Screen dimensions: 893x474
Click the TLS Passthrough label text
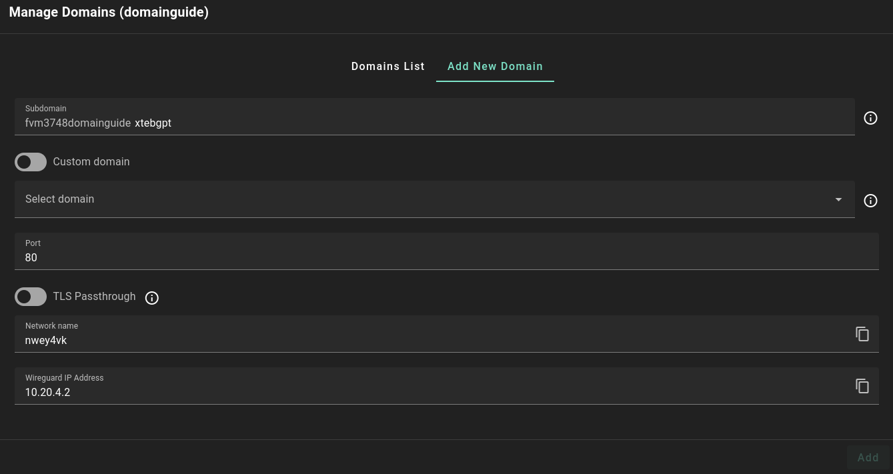click(94, 297)
